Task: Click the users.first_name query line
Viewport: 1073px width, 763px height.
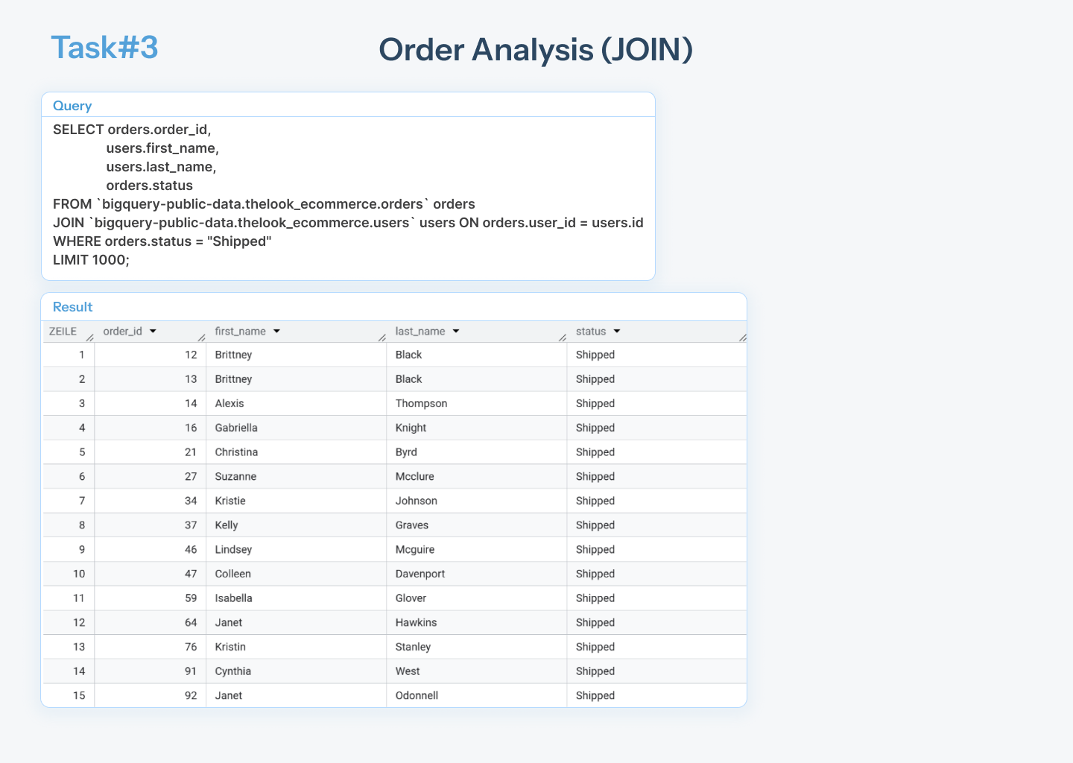Action: pyautogui.click(x=162, y=148)
